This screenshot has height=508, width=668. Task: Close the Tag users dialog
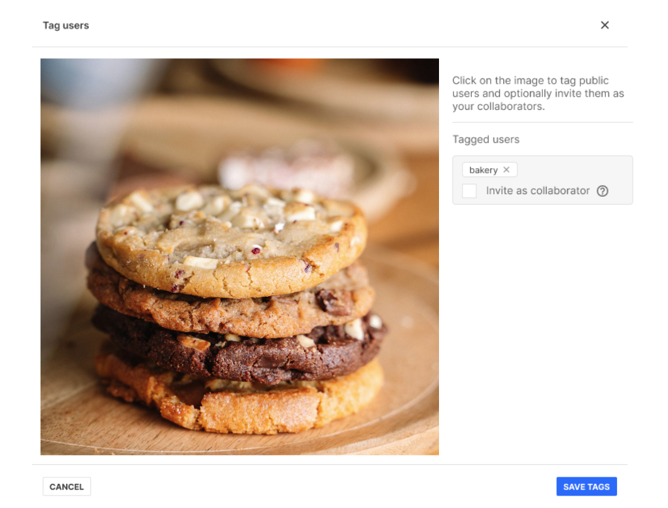pyautogui.click(x=605, y=25)
